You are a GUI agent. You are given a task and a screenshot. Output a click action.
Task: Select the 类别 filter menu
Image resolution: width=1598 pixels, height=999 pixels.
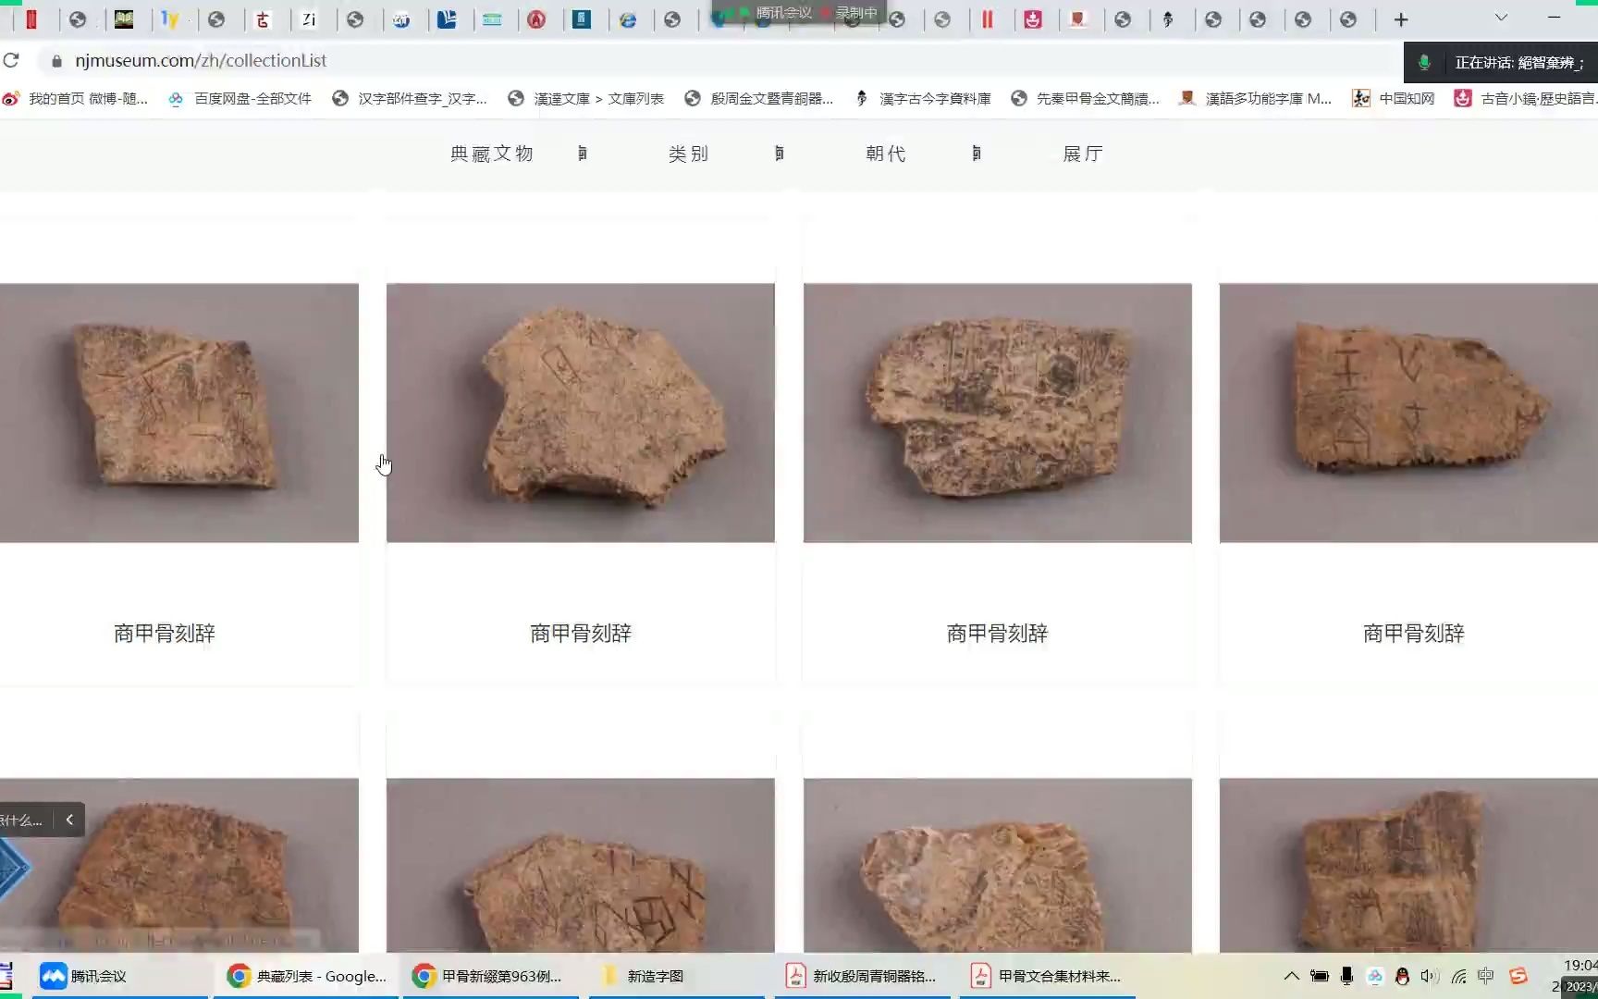(689, 154)
